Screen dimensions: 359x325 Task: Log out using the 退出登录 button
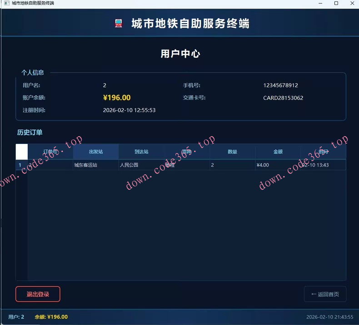pos(38,294)
